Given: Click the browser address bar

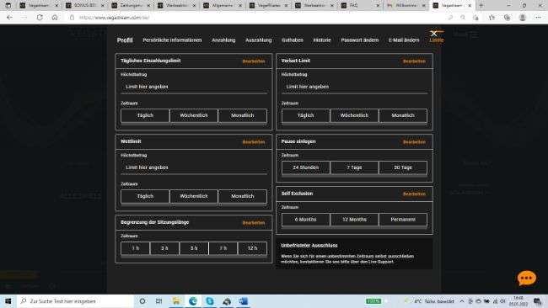Looking at the screenshot, I should (259, 18).
